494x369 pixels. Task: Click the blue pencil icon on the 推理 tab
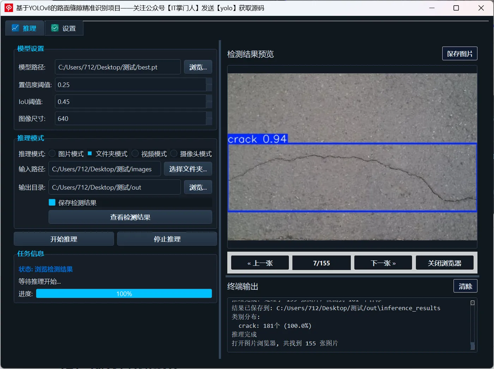tap(16, 28)
